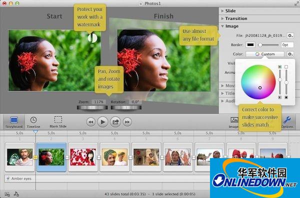
Task: Select the Finish preview image
Action: pos(164,60)
